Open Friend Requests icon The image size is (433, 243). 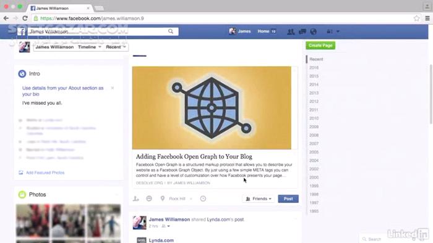291,31
